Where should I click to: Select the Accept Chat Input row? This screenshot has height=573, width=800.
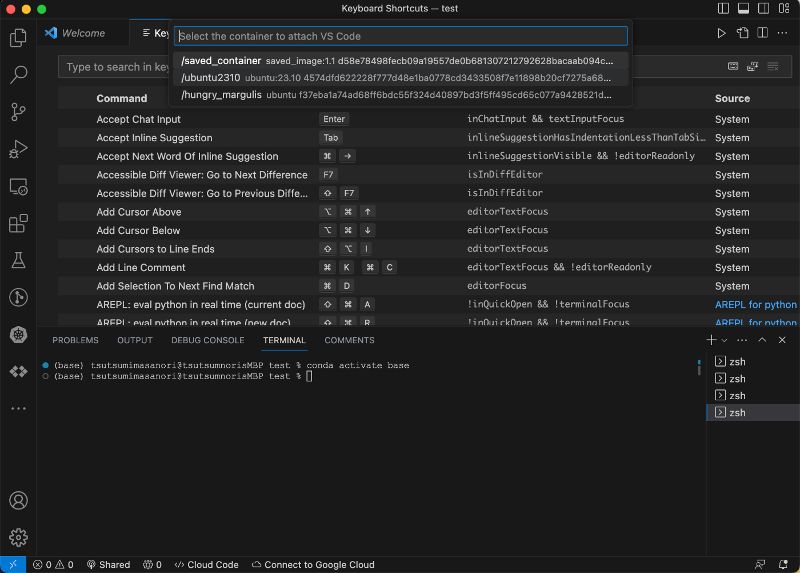429,119
